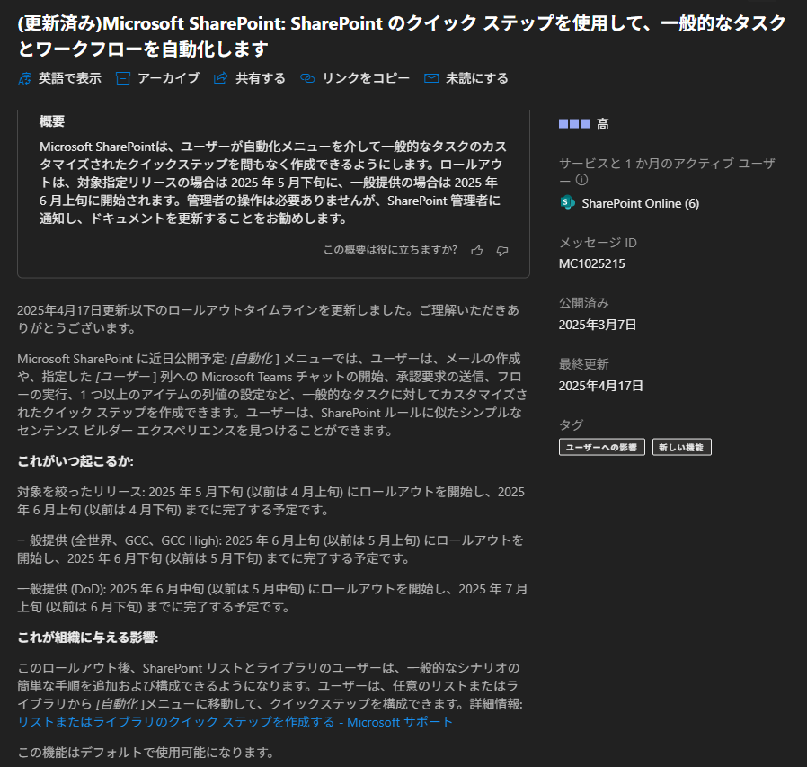This screenshot has width=807, height=767.
Task: Click the タグ label
Action: pyautogui.click(x=572, y=425)
